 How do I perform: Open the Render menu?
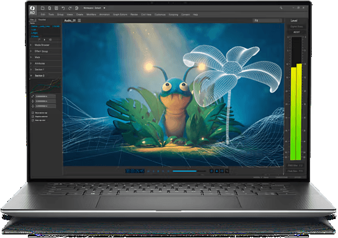pos(134,15)
